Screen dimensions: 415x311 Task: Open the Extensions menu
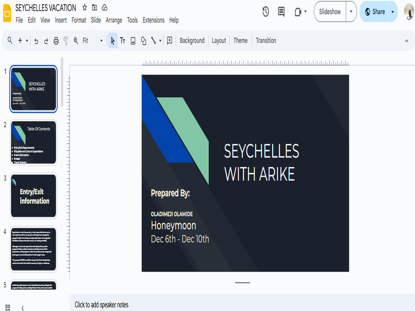tap(154, 20)
